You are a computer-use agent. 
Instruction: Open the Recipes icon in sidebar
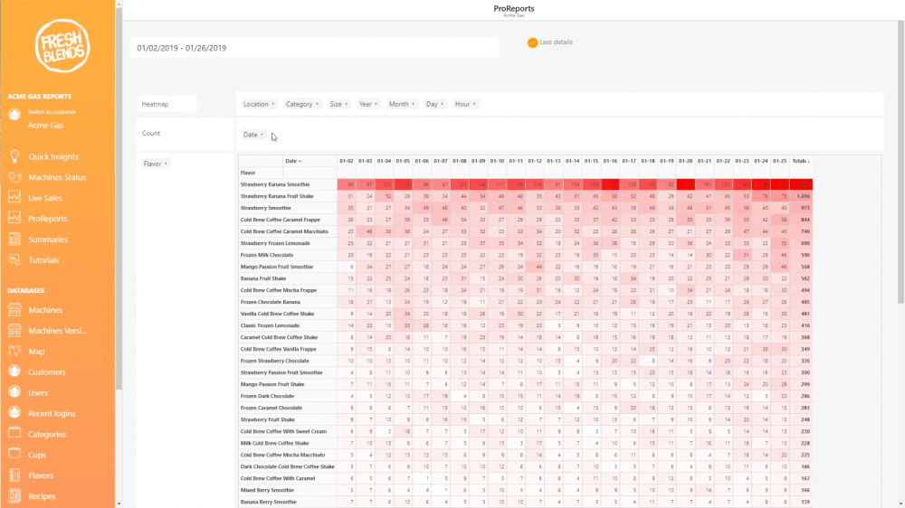(x=14, y=496)
